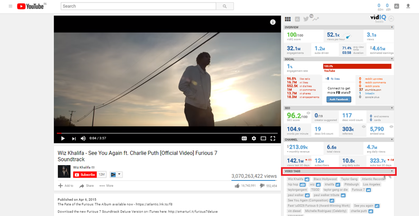Collapse the SEO section arrow

pos(392,108)
